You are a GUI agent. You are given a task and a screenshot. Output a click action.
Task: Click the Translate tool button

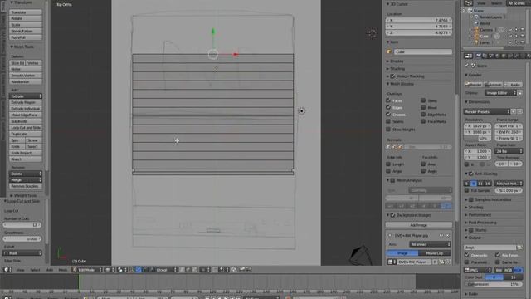pos(26,12)
